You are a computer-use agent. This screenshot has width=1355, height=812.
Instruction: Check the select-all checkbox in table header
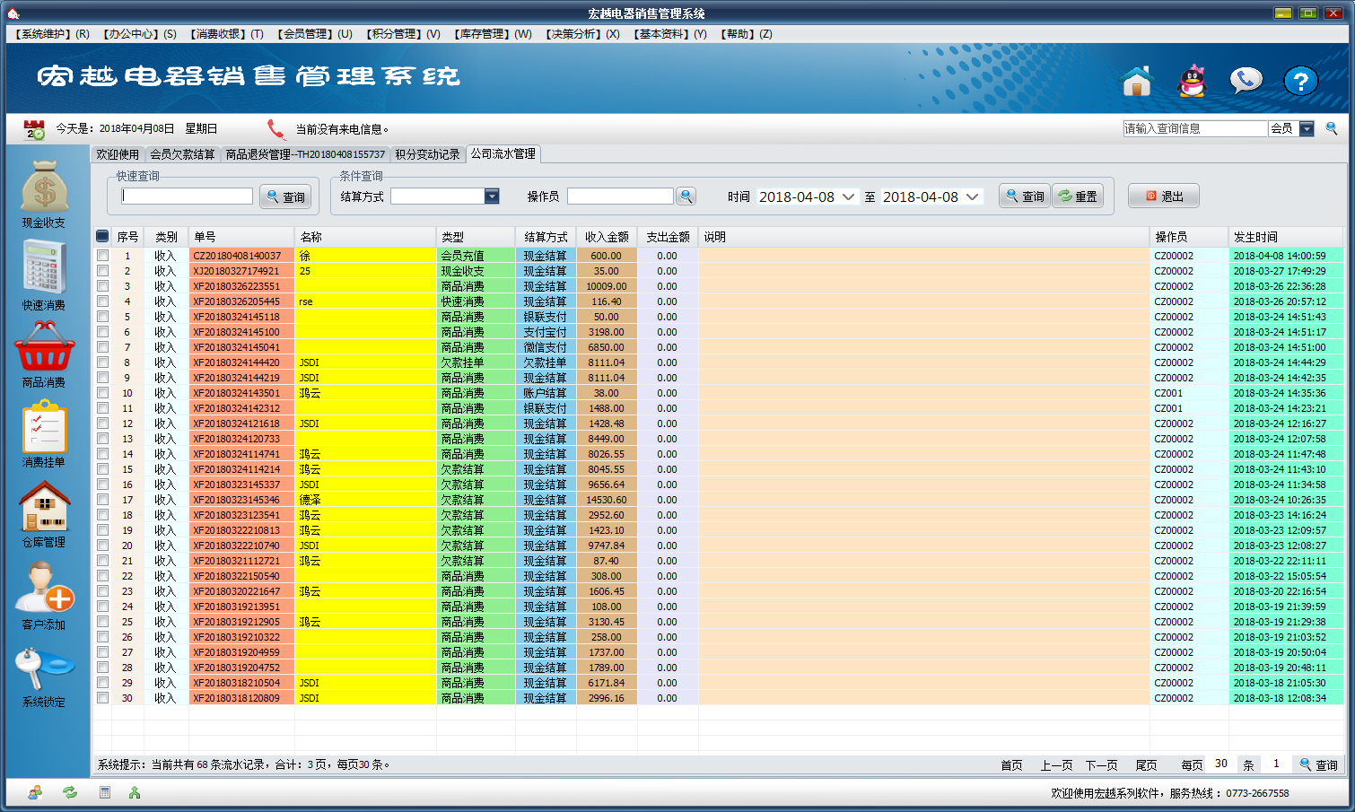point(103,236)
